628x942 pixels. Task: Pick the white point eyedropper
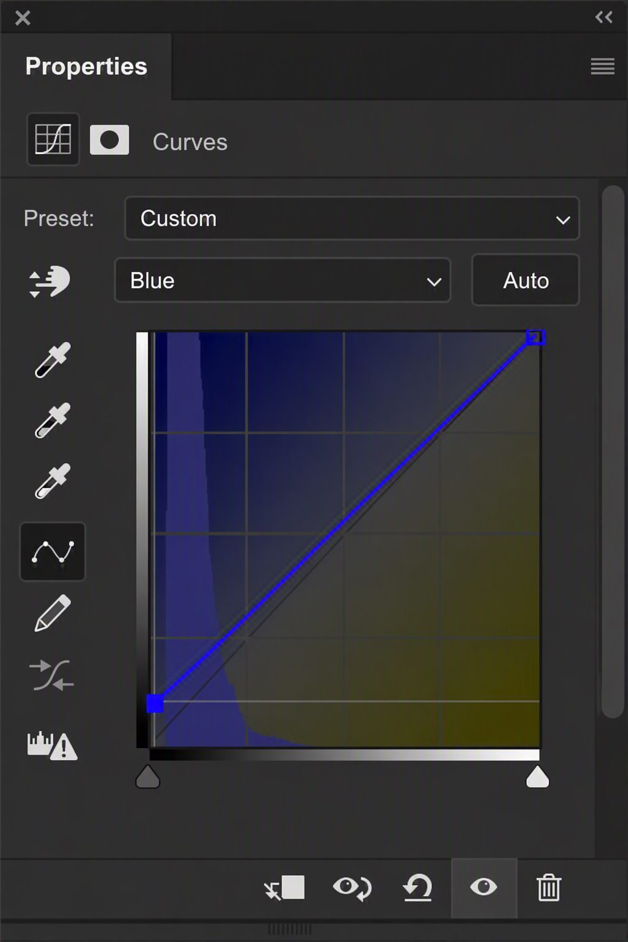pos(53,481)
